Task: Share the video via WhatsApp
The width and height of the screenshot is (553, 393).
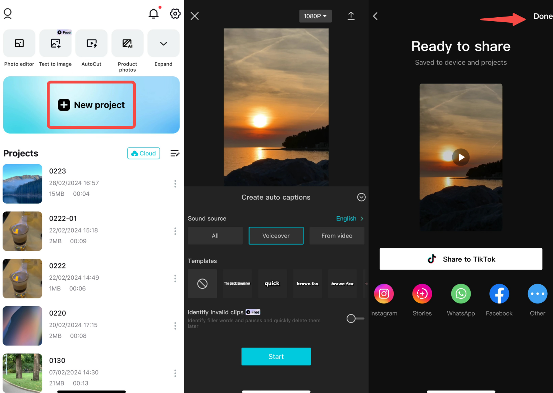Action: 461,294
